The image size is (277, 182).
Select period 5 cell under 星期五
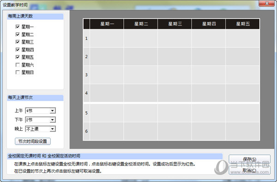click(x=242, y=113)
